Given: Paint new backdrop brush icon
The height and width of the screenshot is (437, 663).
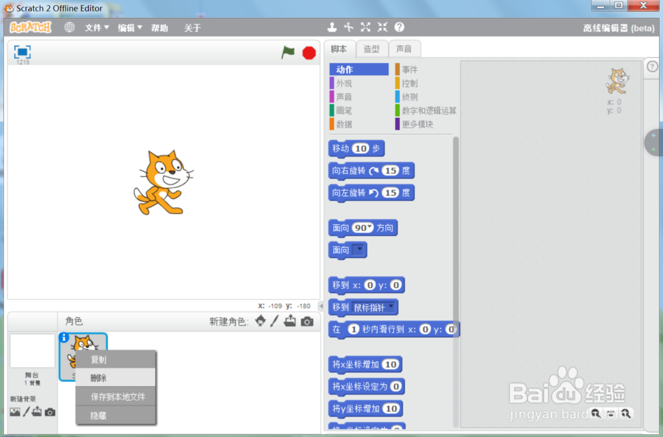Looking at the screenshot, I should tap(27, 412).
